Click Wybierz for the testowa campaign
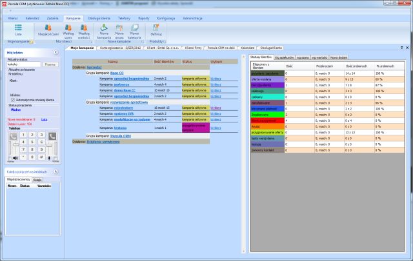The width and height of the screenshot is (413, 261). pyautogui.click(x=216, y=128)
